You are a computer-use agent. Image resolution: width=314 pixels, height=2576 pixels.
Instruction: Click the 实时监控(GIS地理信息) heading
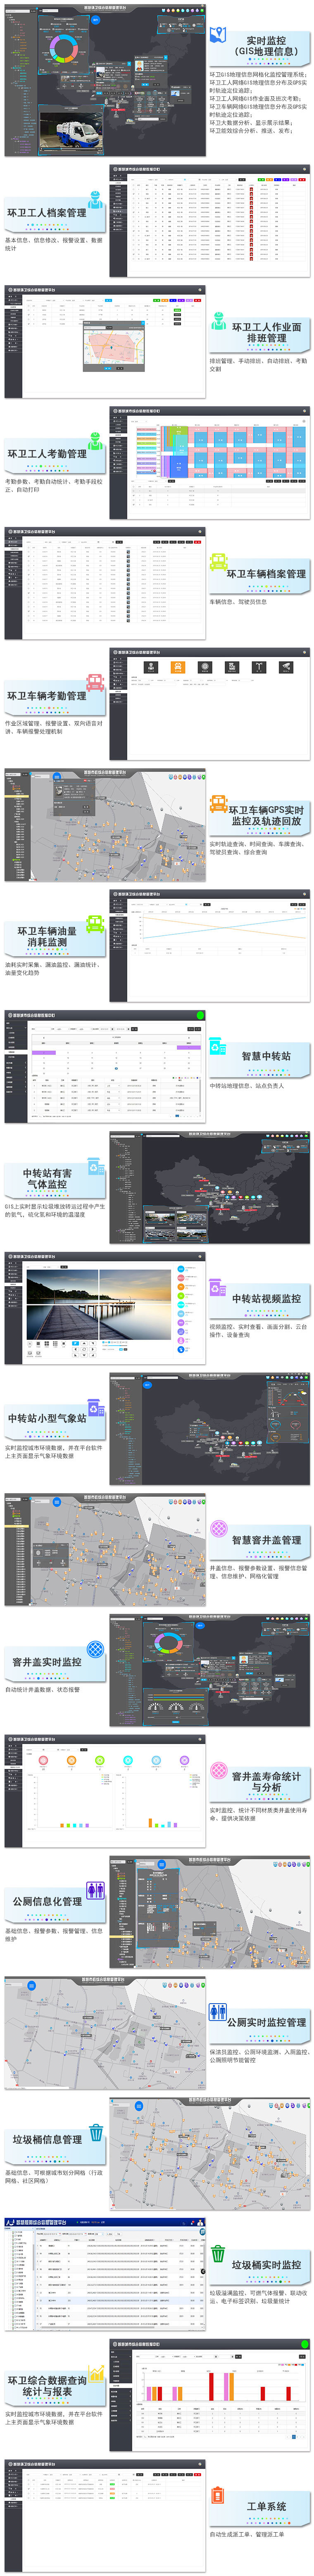(266, 46)
